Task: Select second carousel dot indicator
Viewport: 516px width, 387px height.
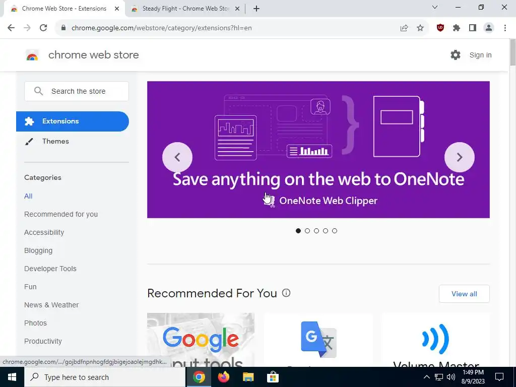Action: point(307,231)
